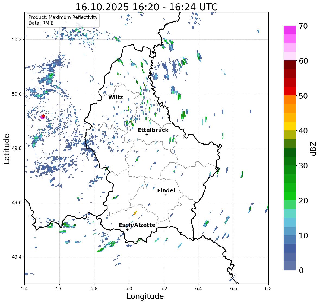Image resolution: width=320 pixels, height=303 pixels.
Task: Click the Latitude axis label
Action: [x=7, y=149]
